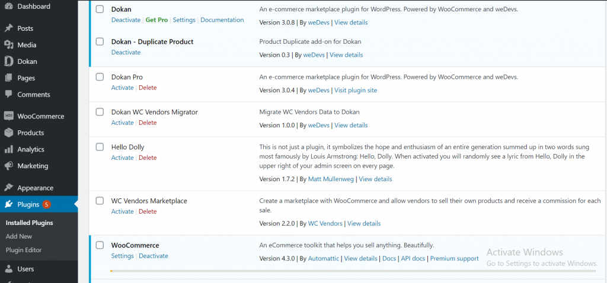The width and height of the screenshot is (607, 283).
Task: Open the Pages menu
Action: 26,78
